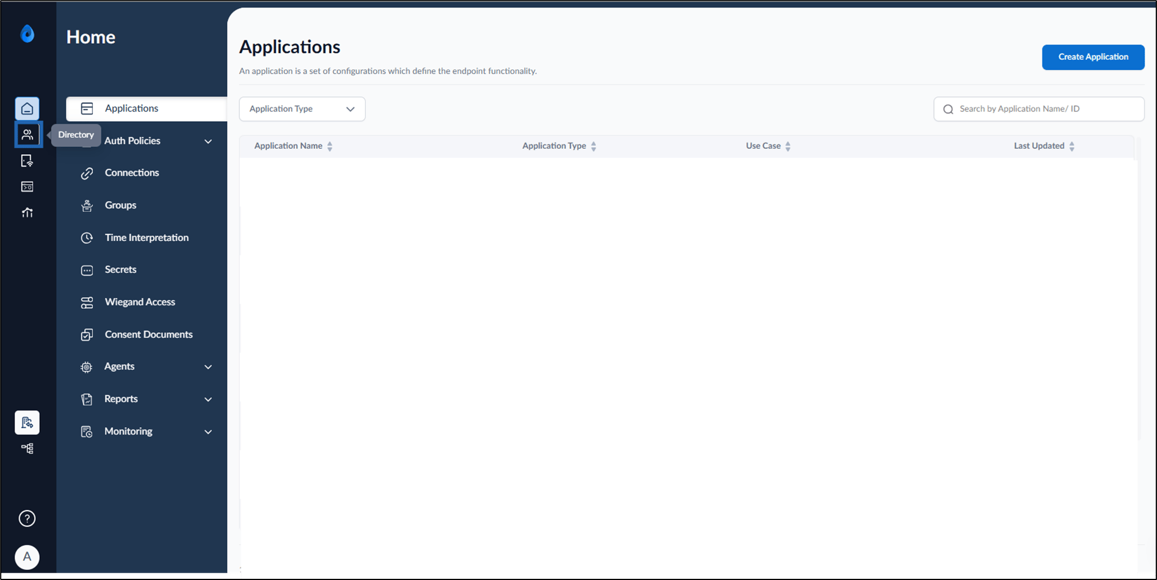Expand the Agents submenu chevron
Viewport: 1157px width, 580px height.
[208, 367]
